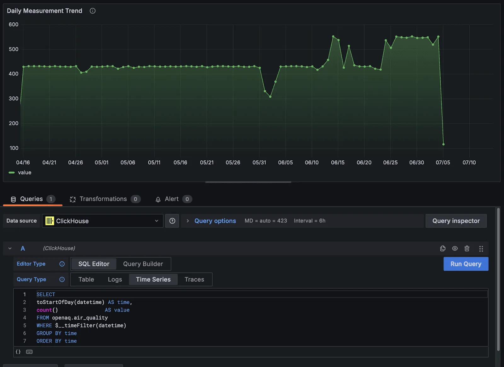Select the Logs query type
The image size is (504, 367).
click(x=115, y=279)
